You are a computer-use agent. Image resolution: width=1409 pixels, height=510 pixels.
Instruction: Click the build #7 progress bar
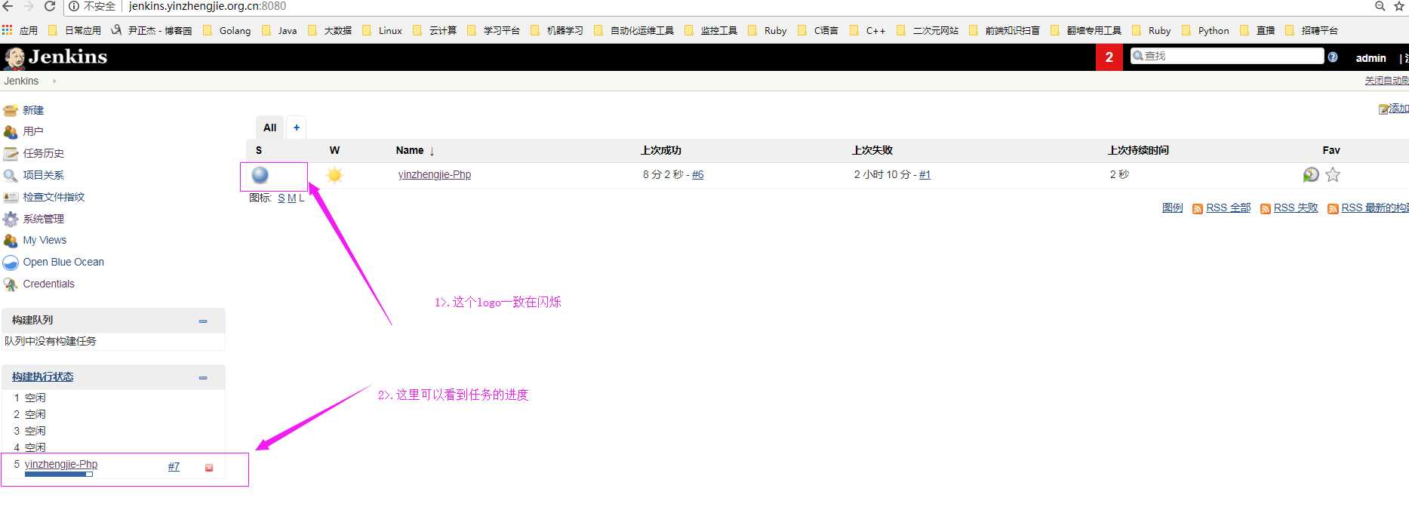coord(58,475)
